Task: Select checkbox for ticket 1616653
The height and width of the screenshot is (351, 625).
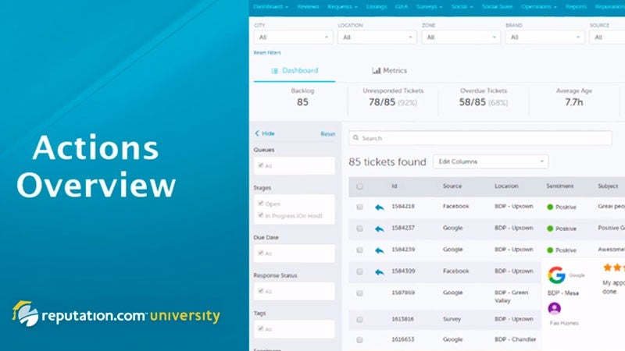Action: [359, 340]
